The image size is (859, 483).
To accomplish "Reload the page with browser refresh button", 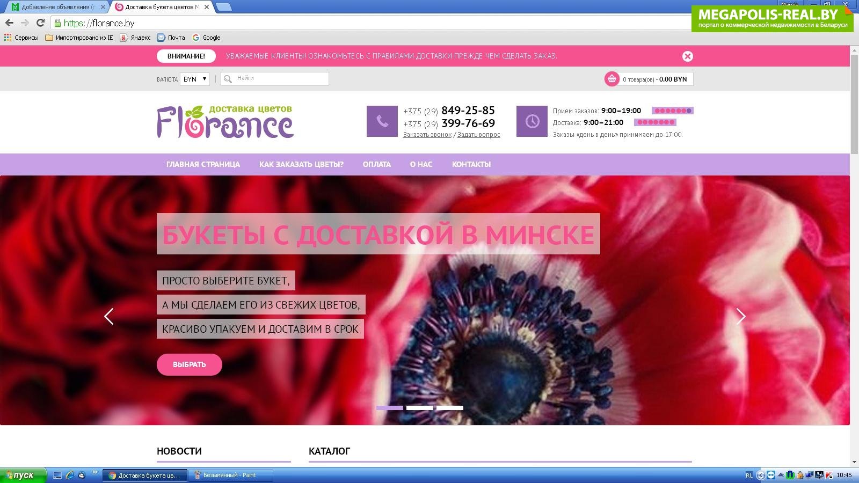I will click(x=40, y=23).
